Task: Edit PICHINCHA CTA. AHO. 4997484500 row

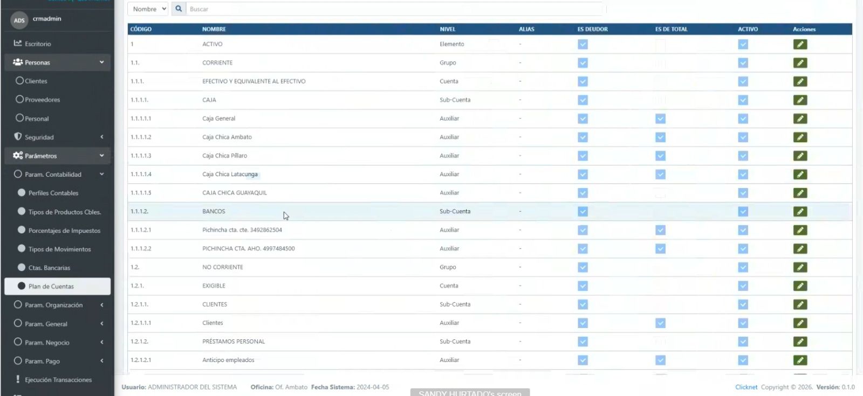Action: click(800, 249)
